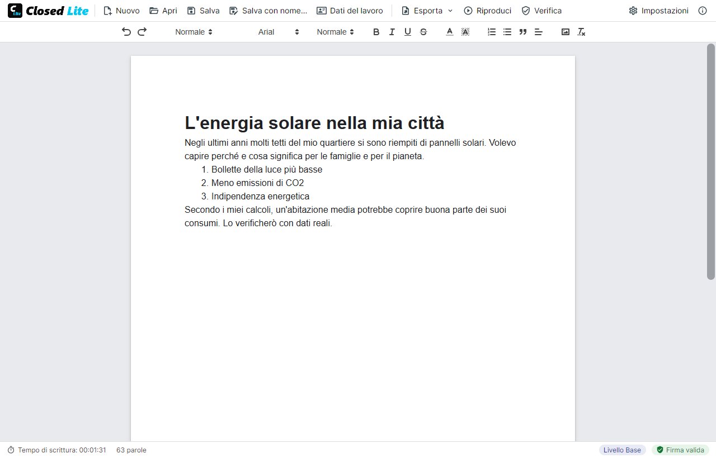Insert an image into the document
The width and height of the screenshot is (716, 458).
(x=566, y=32)
